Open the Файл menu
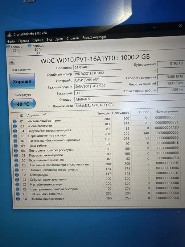The height and width of the screenshot is (247, 185). click(x=11, y=41)
